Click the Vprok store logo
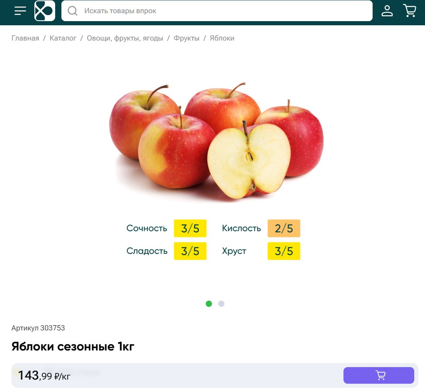Viewport: 425px width, 391px height. click(45, 11)
